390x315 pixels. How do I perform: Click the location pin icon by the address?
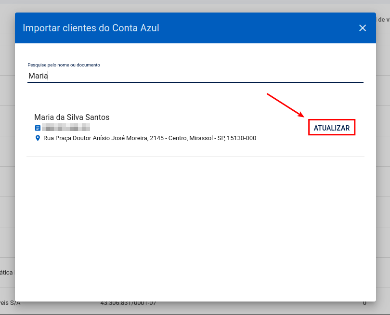pyautogui.click(x=38, y=138)
